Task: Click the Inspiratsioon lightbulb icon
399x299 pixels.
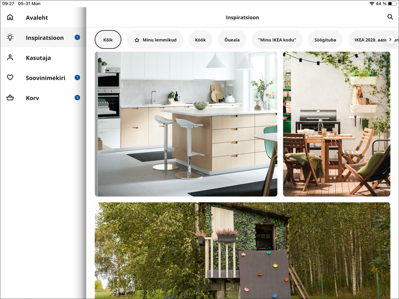Action: 10,37
